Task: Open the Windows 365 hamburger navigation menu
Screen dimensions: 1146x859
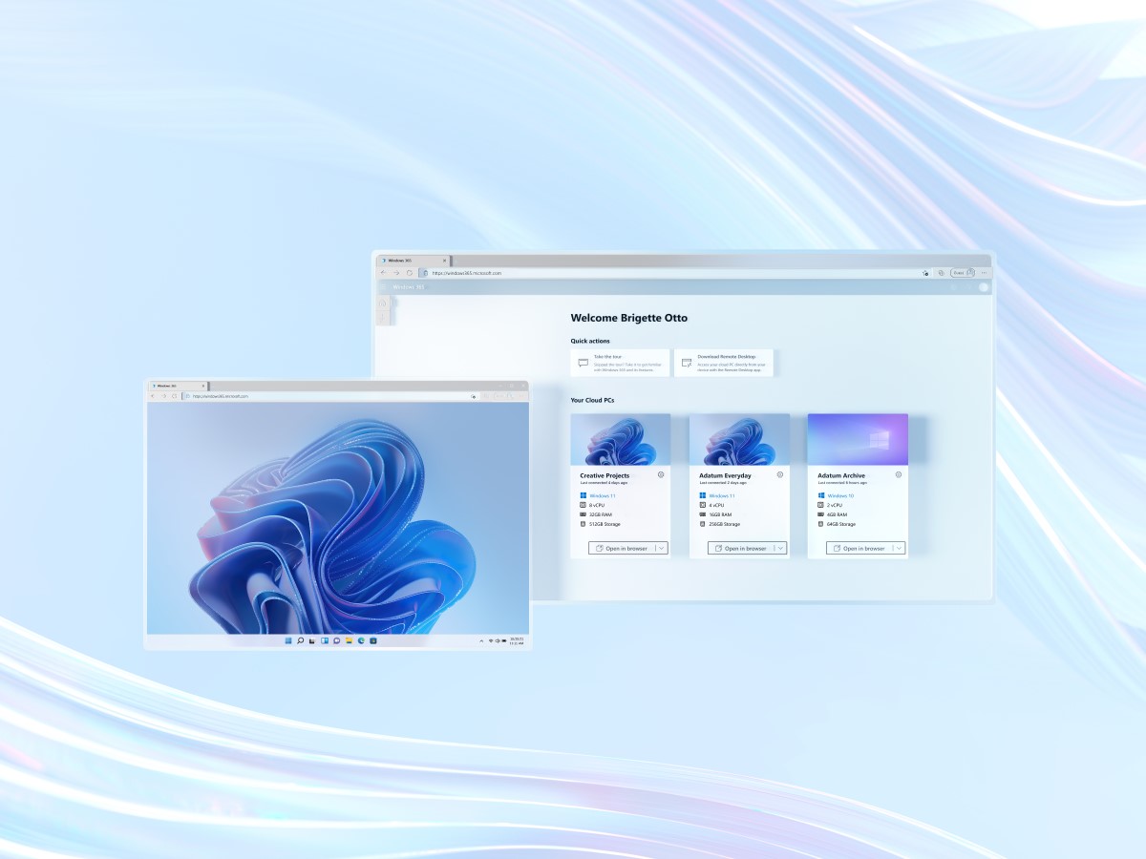Action: (x=382, y=287)
